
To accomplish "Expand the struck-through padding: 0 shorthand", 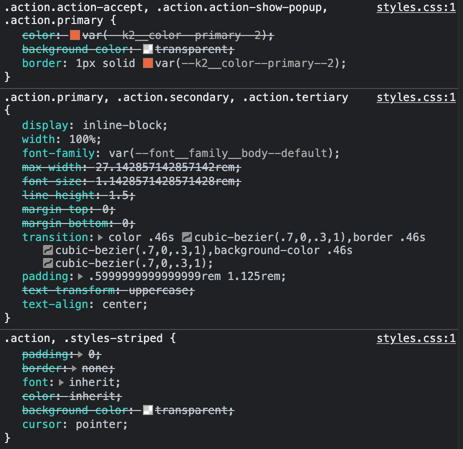I will coord(81,354).
